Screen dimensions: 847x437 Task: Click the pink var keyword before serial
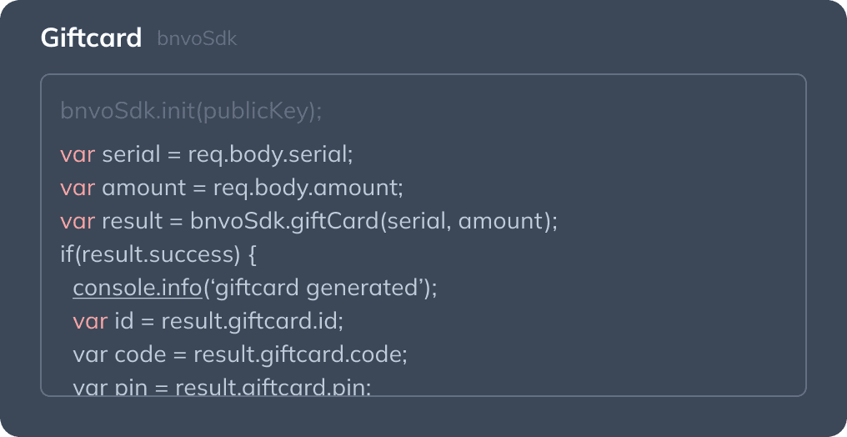point(78,154)
